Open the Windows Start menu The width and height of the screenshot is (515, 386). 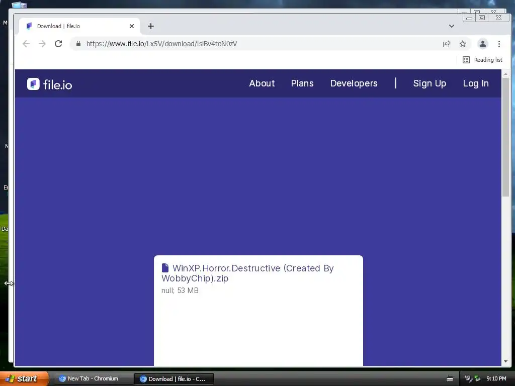pos(24,379)
